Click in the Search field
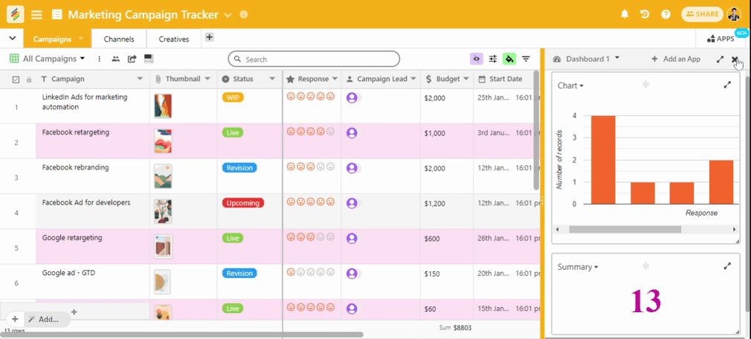Viewport: 751px width, 339px height. click(314, 59)
